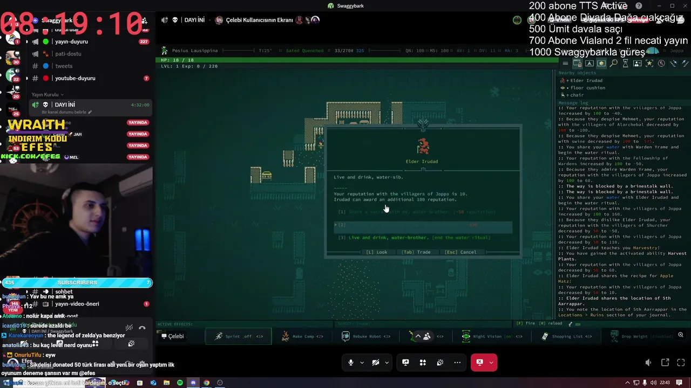Click the stream volume speaker icon
Screen dimensions: 691x388
[x=648, y=363]
